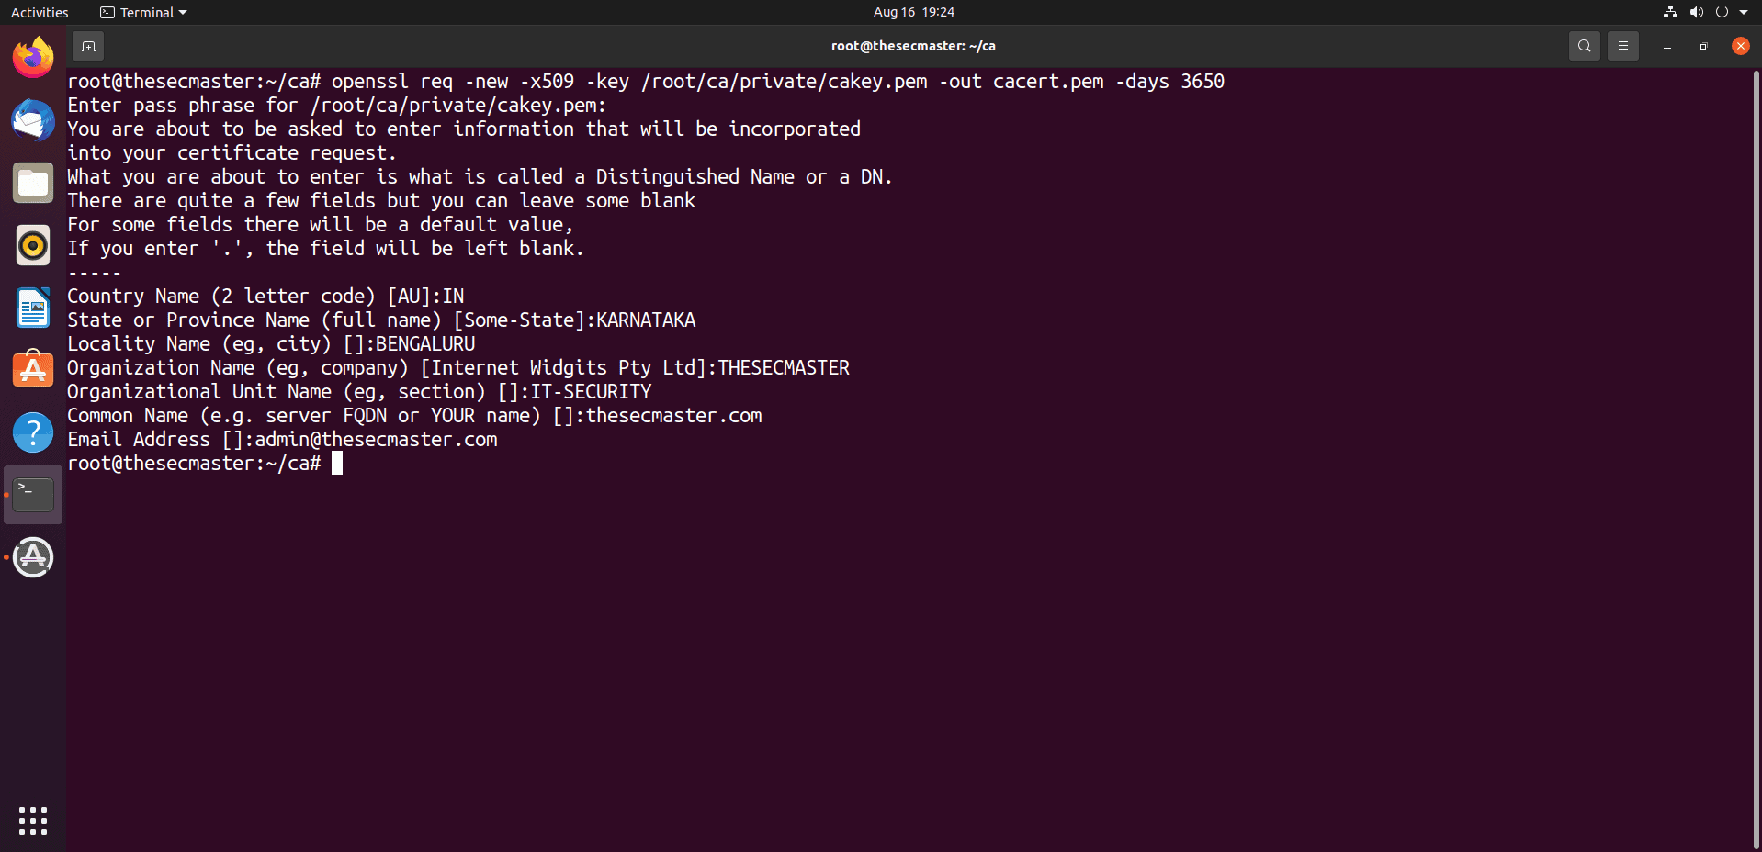
Task: Click the network status icon
Action: (1670, 12)
